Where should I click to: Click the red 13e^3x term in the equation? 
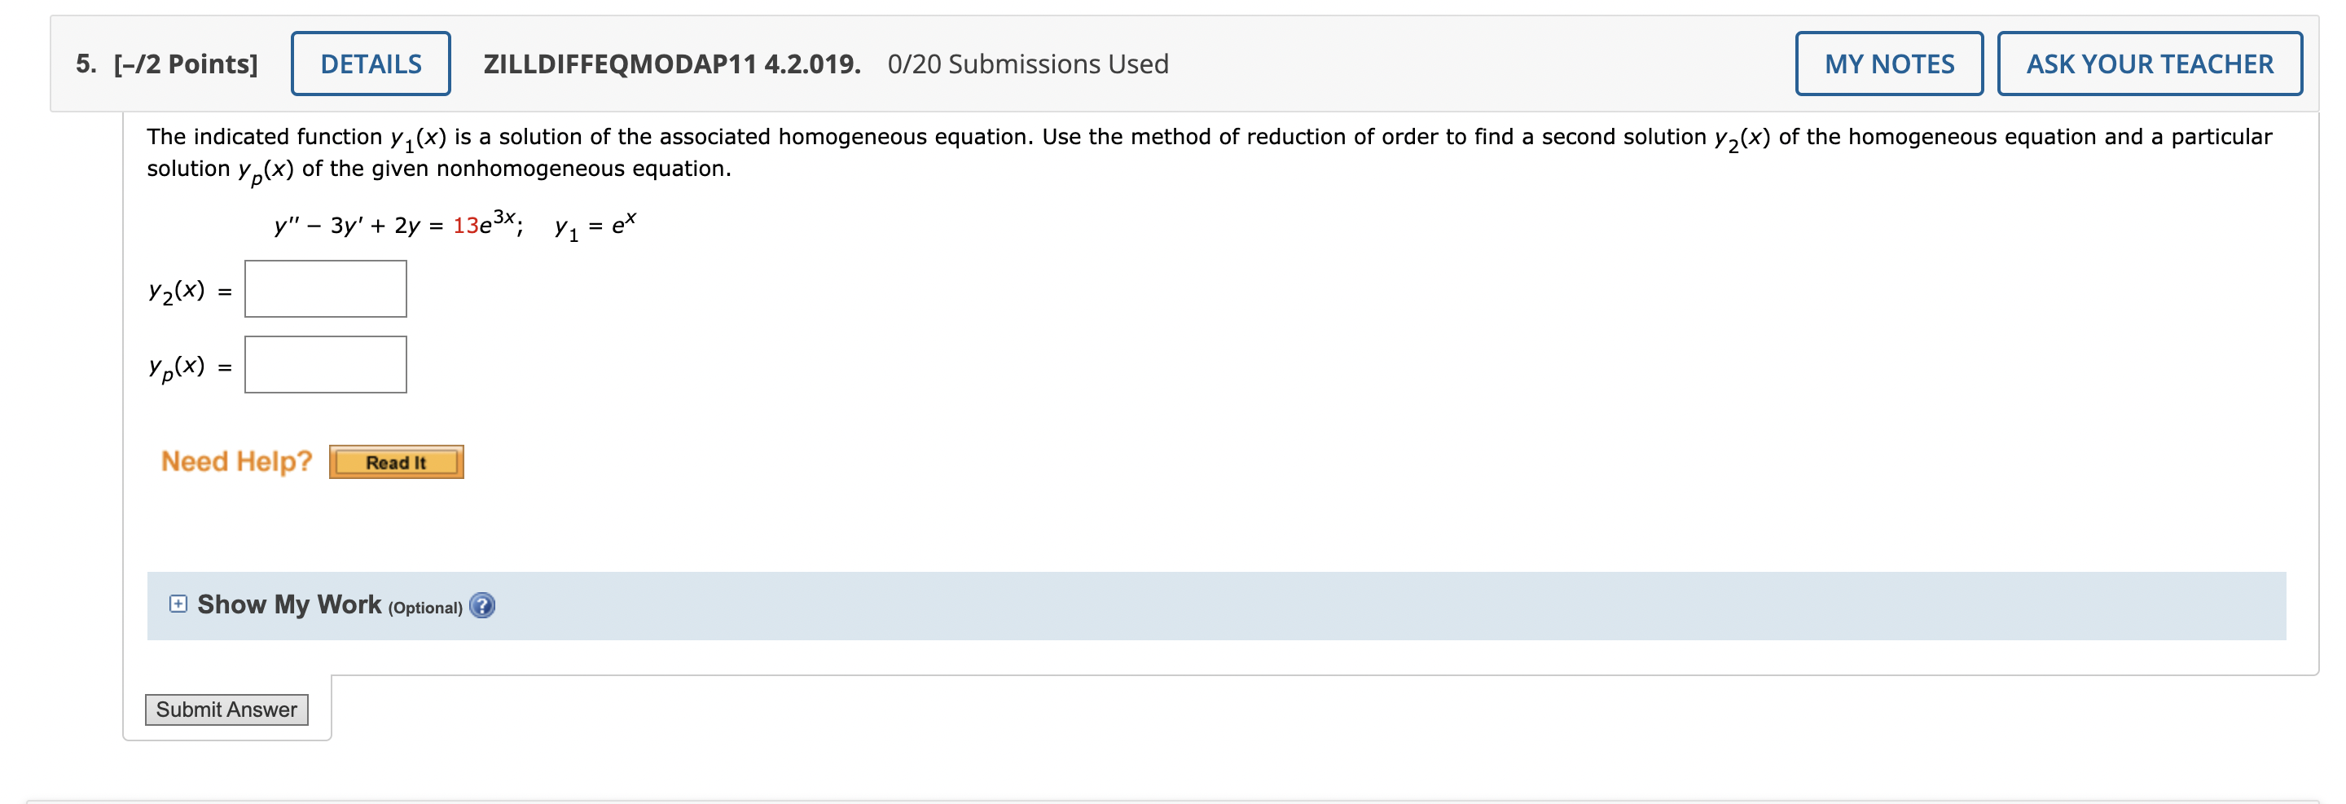point(485,224)
